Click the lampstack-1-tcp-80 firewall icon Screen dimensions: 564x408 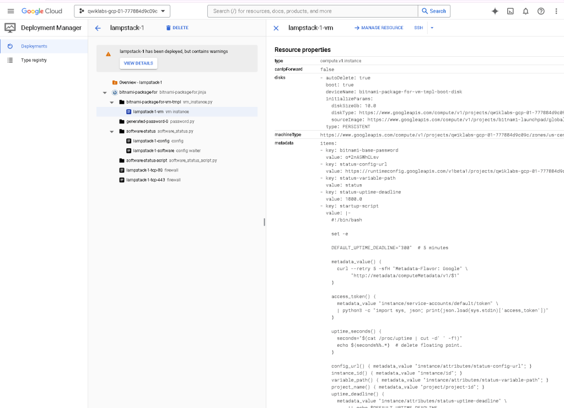tap(122, 170)
